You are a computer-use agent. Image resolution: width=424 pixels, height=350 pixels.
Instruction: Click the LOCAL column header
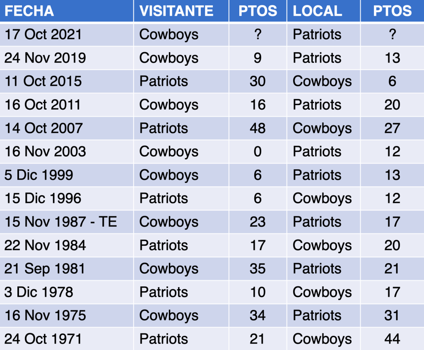(318, 11)
